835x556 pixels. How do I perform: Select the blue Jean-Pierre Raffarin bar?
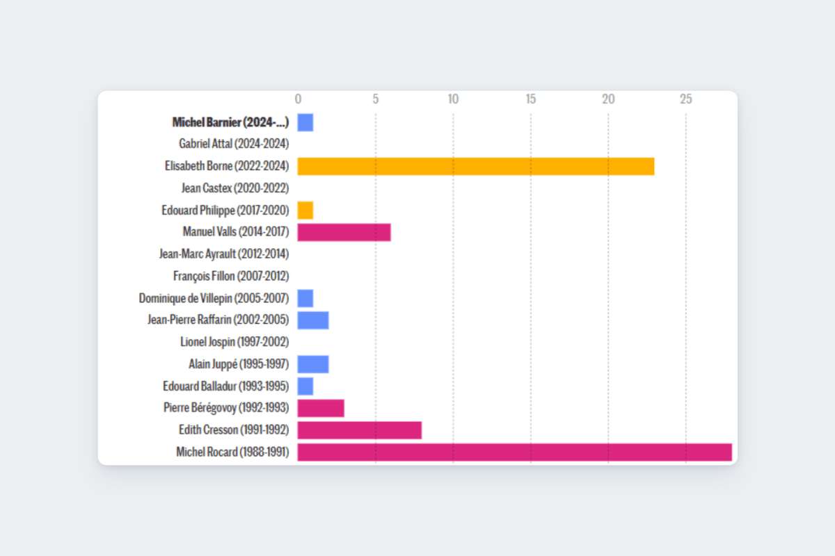click(313, 320)
